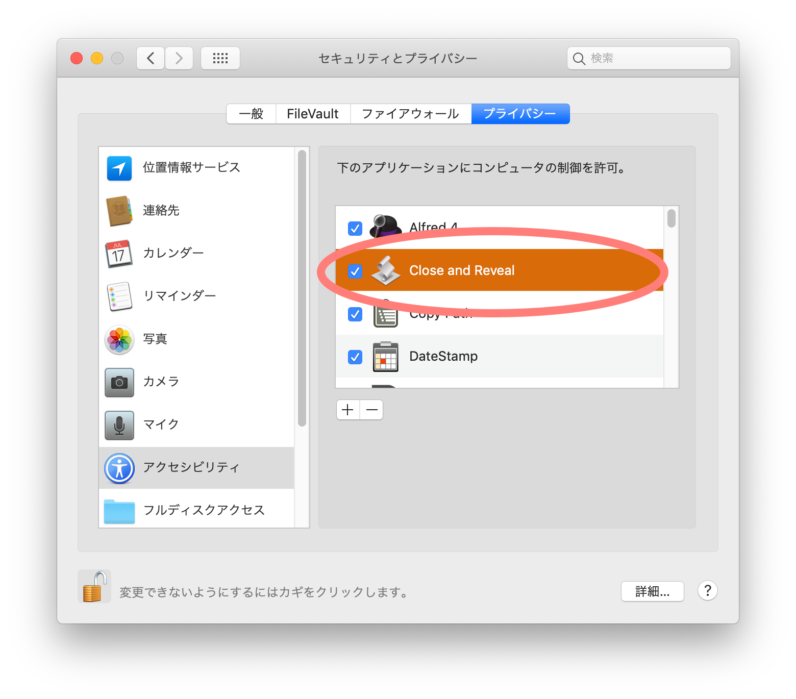Screen dimensions: 796x699
Task: Switch to the FileVault tab
Action: pos(313,114)
